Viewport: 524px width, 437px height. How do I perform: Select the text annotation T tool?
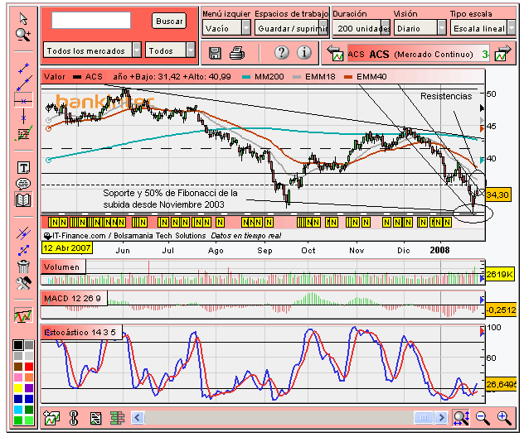(x=23, y=167)
